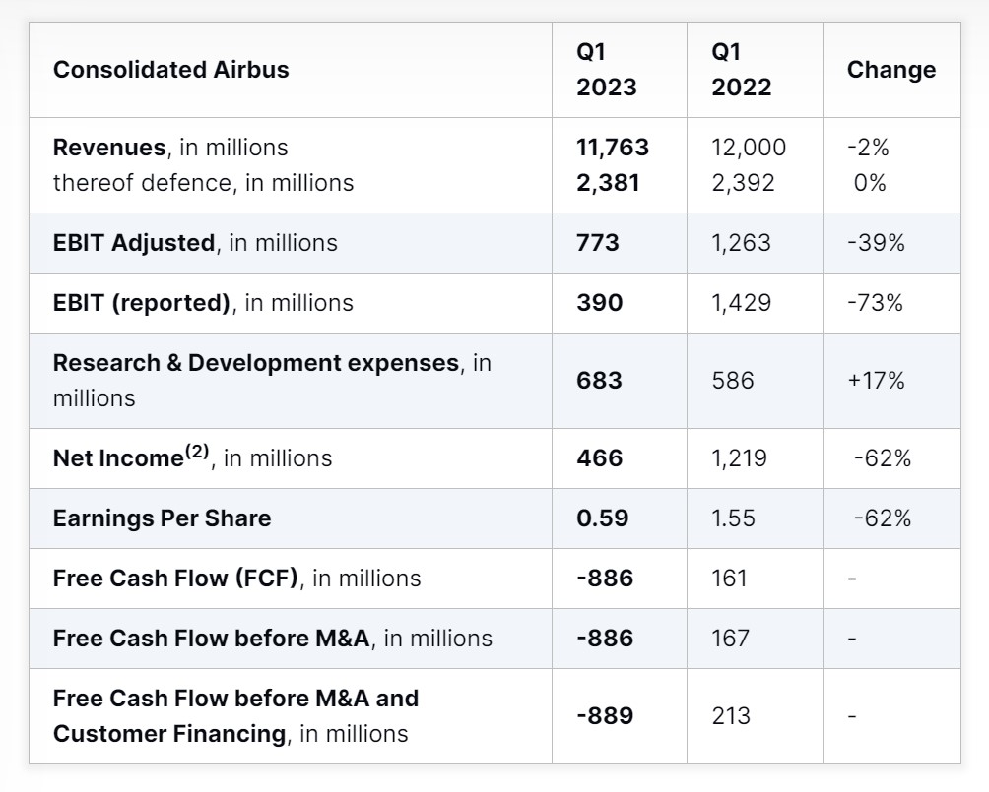
Task: Click the -62% change in Net Income row
Action: 883,458
